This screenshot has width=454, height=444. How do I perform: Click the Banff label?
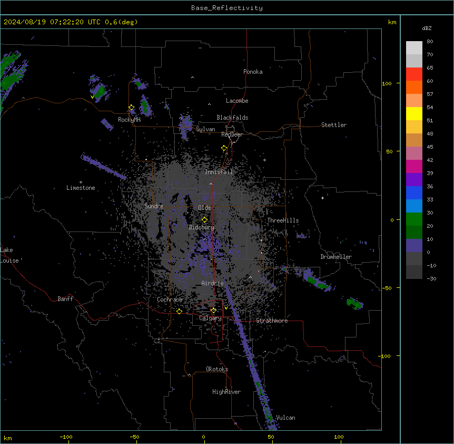tap(65, 299)
